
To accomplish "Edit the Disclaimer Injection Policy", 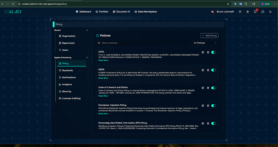I will tap(203, 106).
